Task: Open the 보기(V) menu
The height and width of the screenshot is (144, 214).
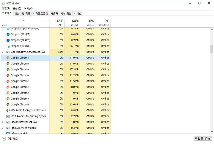Action: pos(28,8)
